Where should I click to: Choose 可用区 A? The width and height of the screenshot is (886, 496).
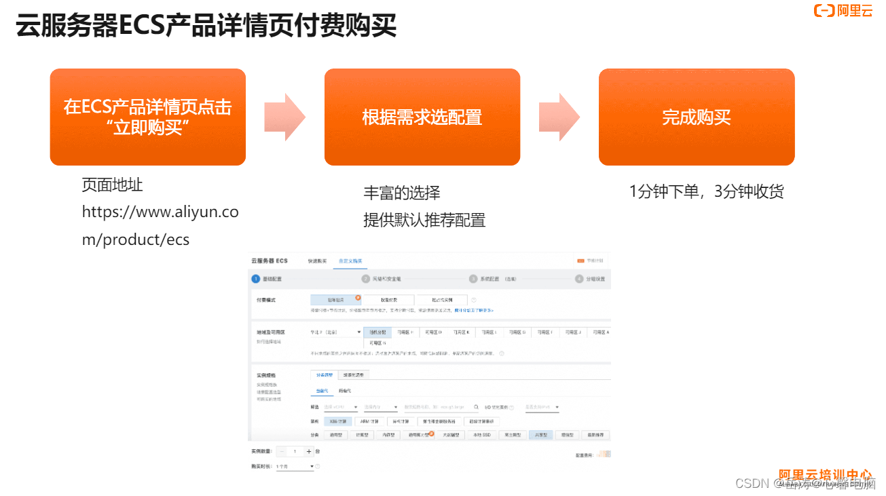[x=600, y=332]
